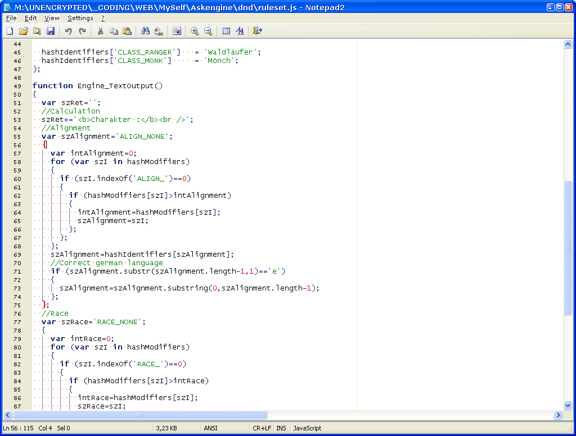The image size is (576, 436).
Task: Click the horizontal scrollbar thumb
Action: pyautogui.click(x=140, y=415)
